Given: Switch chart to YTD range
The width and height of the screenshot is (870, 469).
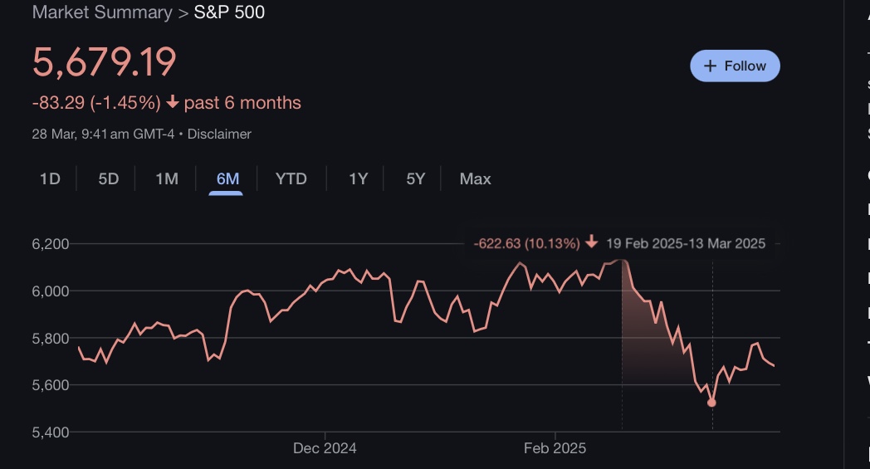Looking at the screenshot, I should [291, 178].
